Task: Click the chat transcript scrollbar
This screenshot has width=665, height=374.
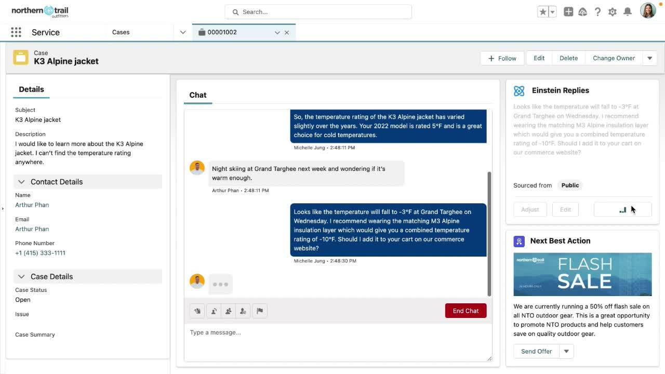Action: click(489, 234)
